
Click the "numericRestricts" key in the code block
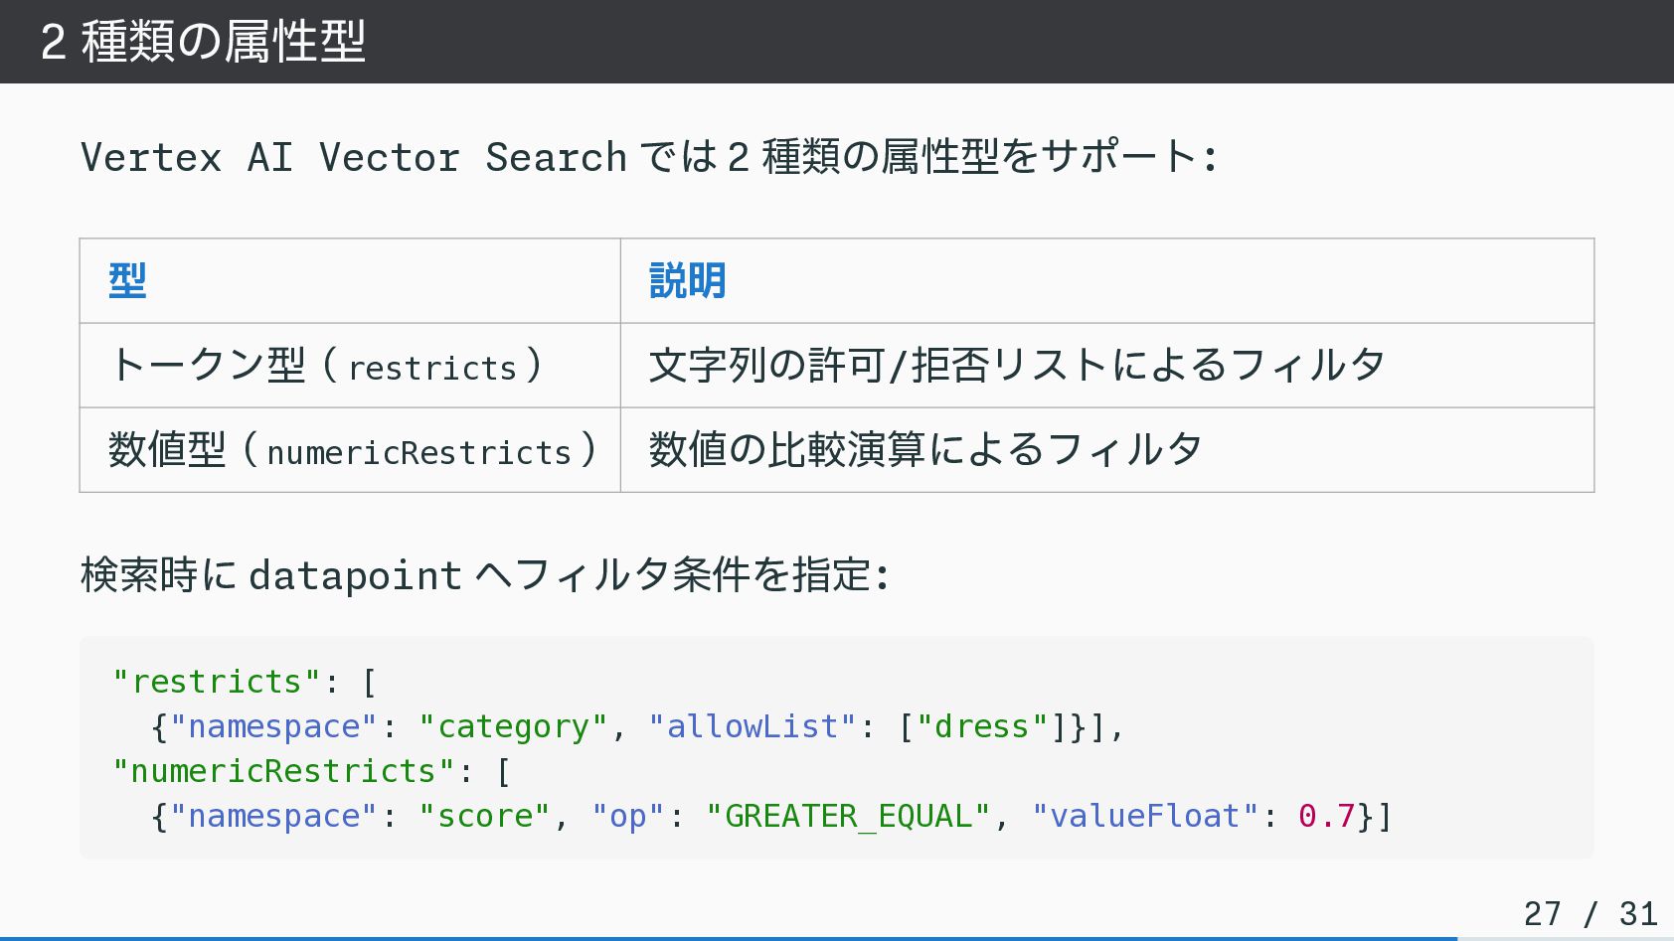tap(283, 771)
